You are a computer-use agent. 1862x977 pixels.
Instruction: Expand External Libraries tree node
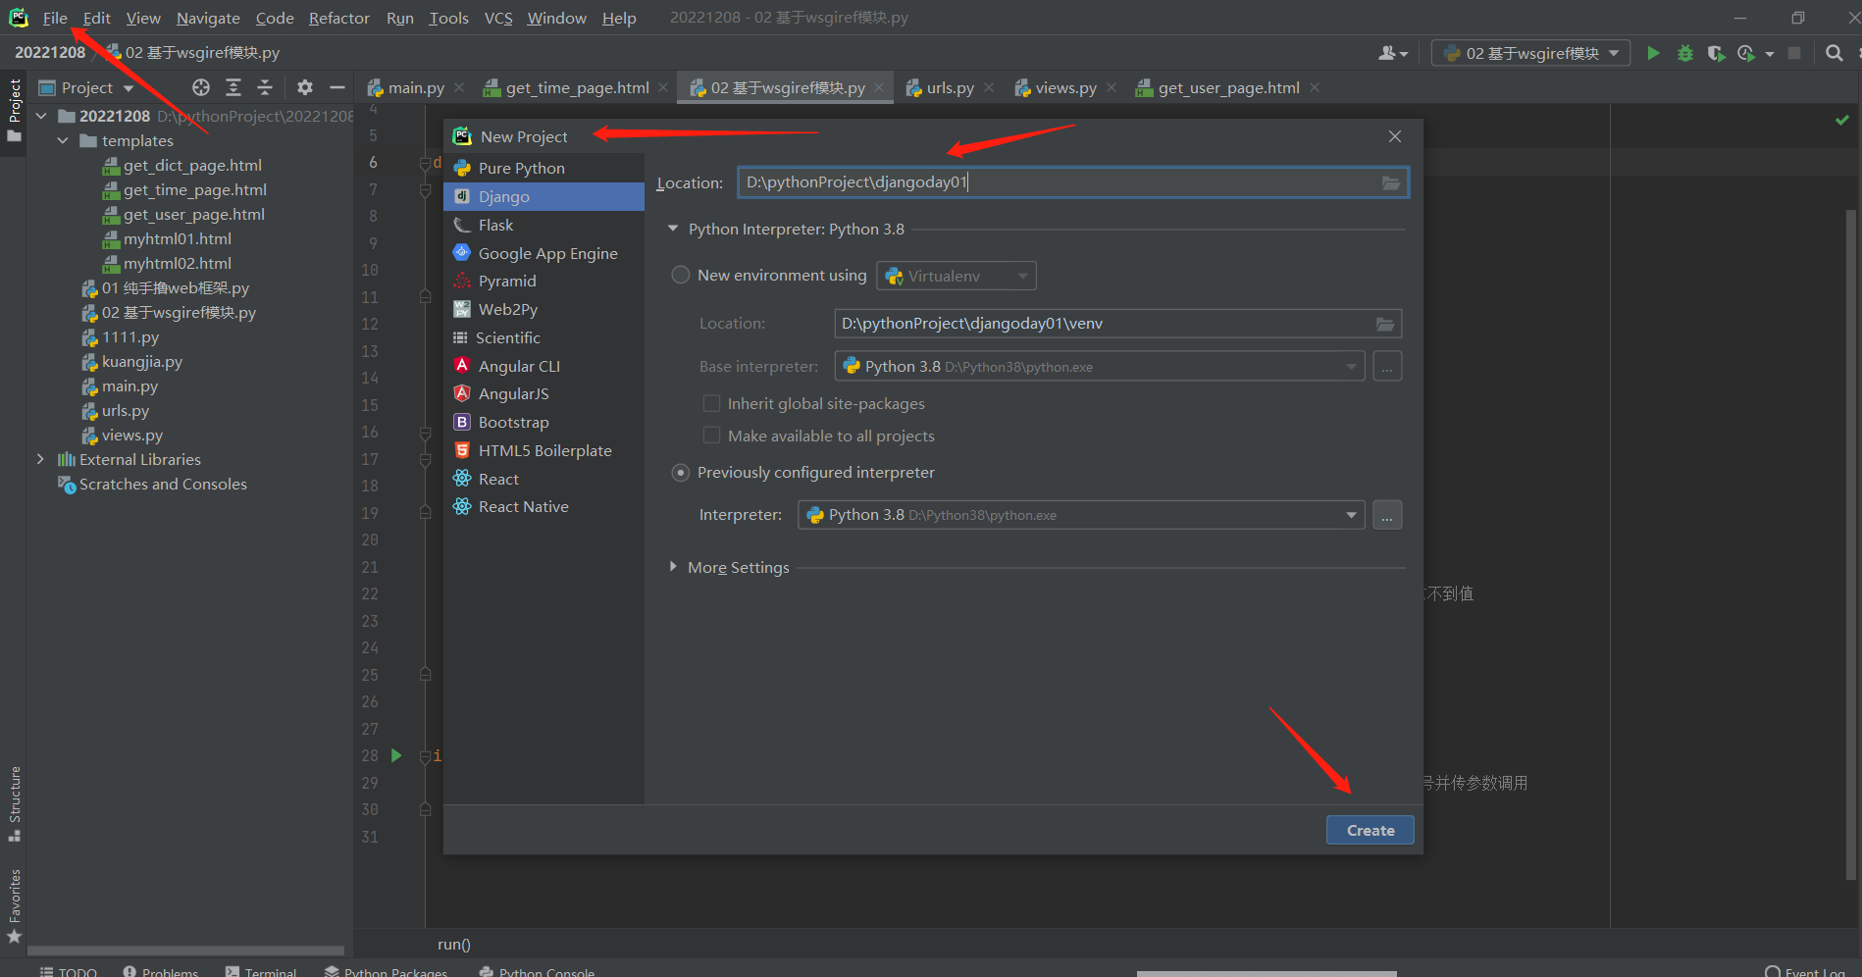pos(40,459)
